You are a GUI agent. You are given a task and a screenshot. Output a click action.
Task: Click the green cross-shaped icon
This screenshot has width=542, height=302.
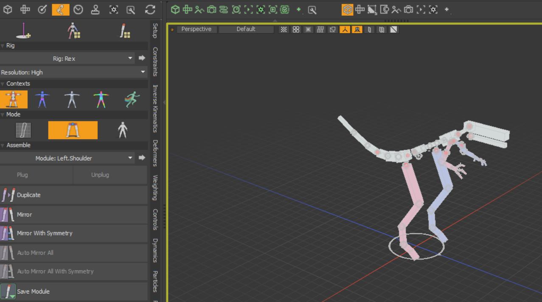click(x=187, y=9)
